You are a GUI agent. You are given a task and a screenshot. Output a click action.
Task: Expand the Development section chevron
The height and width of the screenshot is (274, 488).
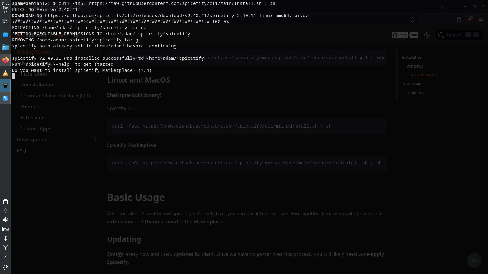coord(95,139)
